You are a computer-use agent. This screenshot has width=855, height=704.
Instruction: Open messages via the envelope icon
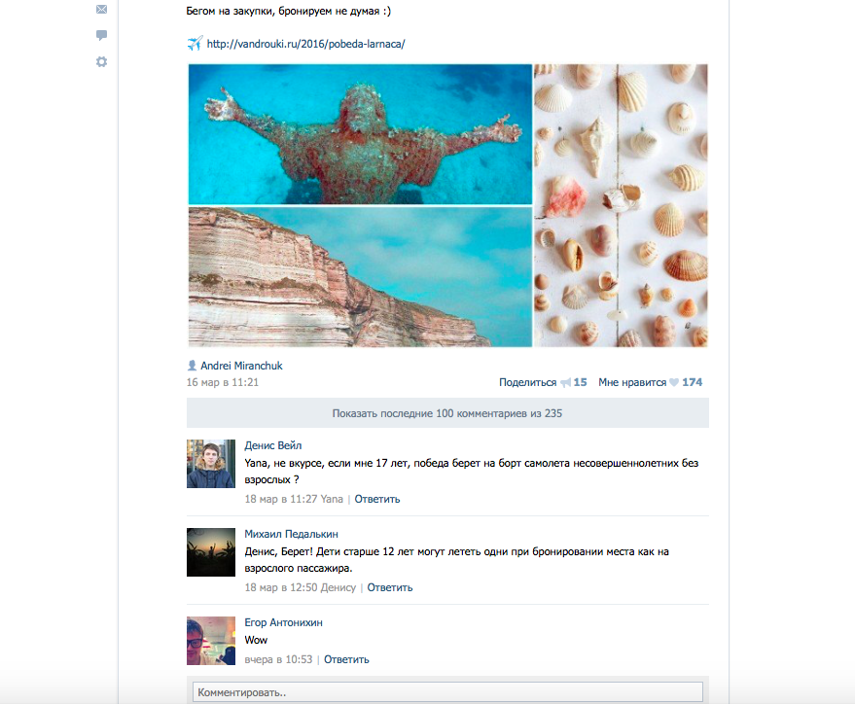[x=101, y=10]
